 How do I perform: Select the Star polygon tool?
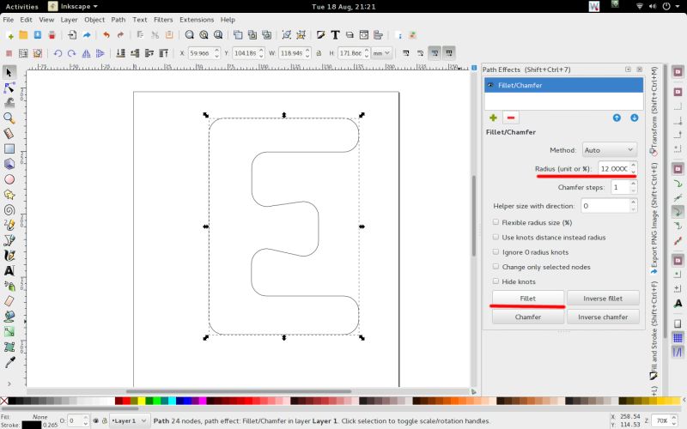click(x=9, y=195)
